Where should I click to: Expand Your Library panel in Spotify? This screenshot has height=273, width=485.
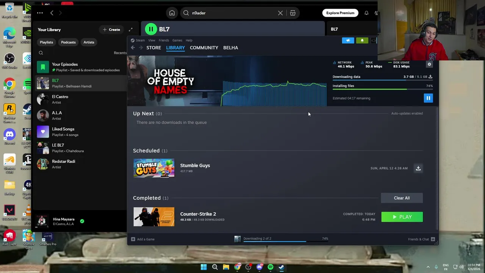coord(130,30)
